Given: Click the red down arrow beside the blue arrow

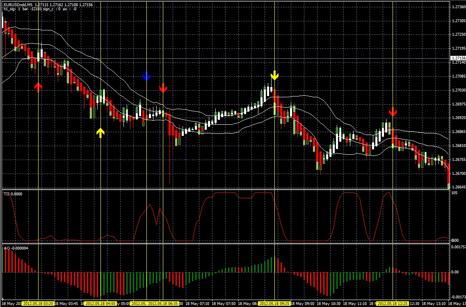Looking at the screenshot, I should tap(163, 88).
